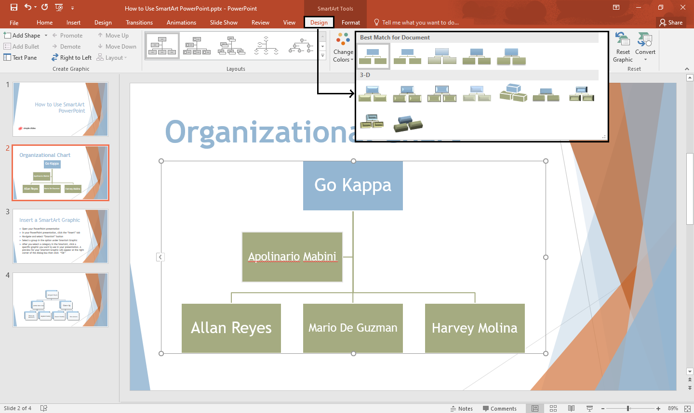
Task: Click Add Shape button
Action: [x=22, y=36]
